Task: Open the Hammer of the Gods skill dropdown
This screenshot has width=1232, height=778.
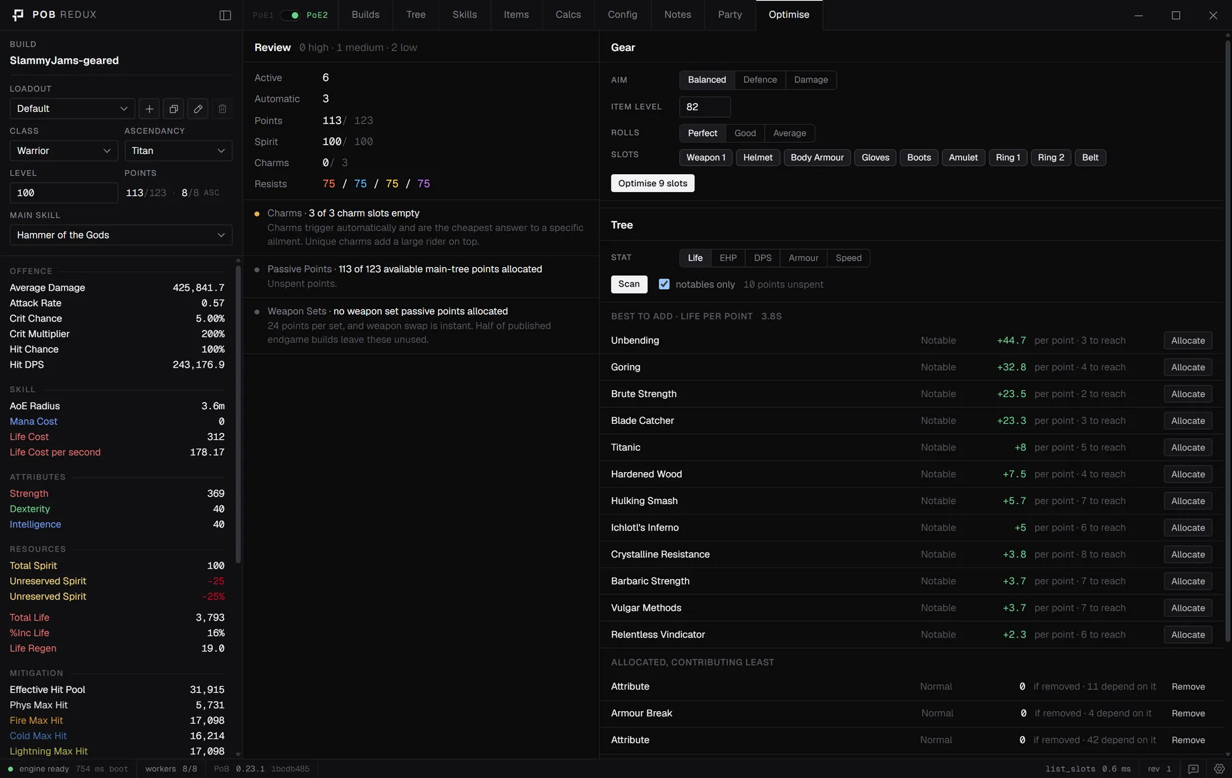Action: (121, 235)
